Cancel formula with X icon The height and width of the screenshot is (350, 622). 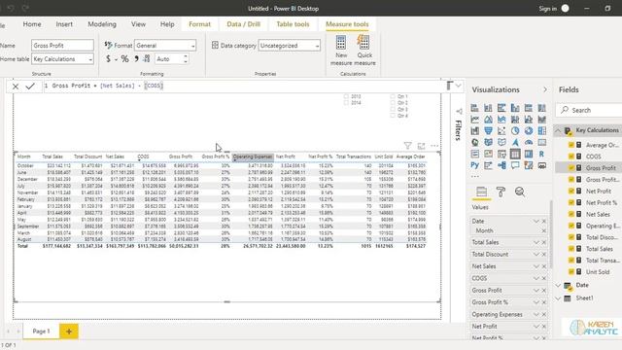(x=16, y=87)
